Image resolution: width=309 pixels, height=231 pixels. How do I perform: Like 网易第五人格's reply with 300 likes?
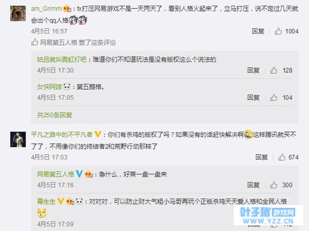[x=274, y=185]
